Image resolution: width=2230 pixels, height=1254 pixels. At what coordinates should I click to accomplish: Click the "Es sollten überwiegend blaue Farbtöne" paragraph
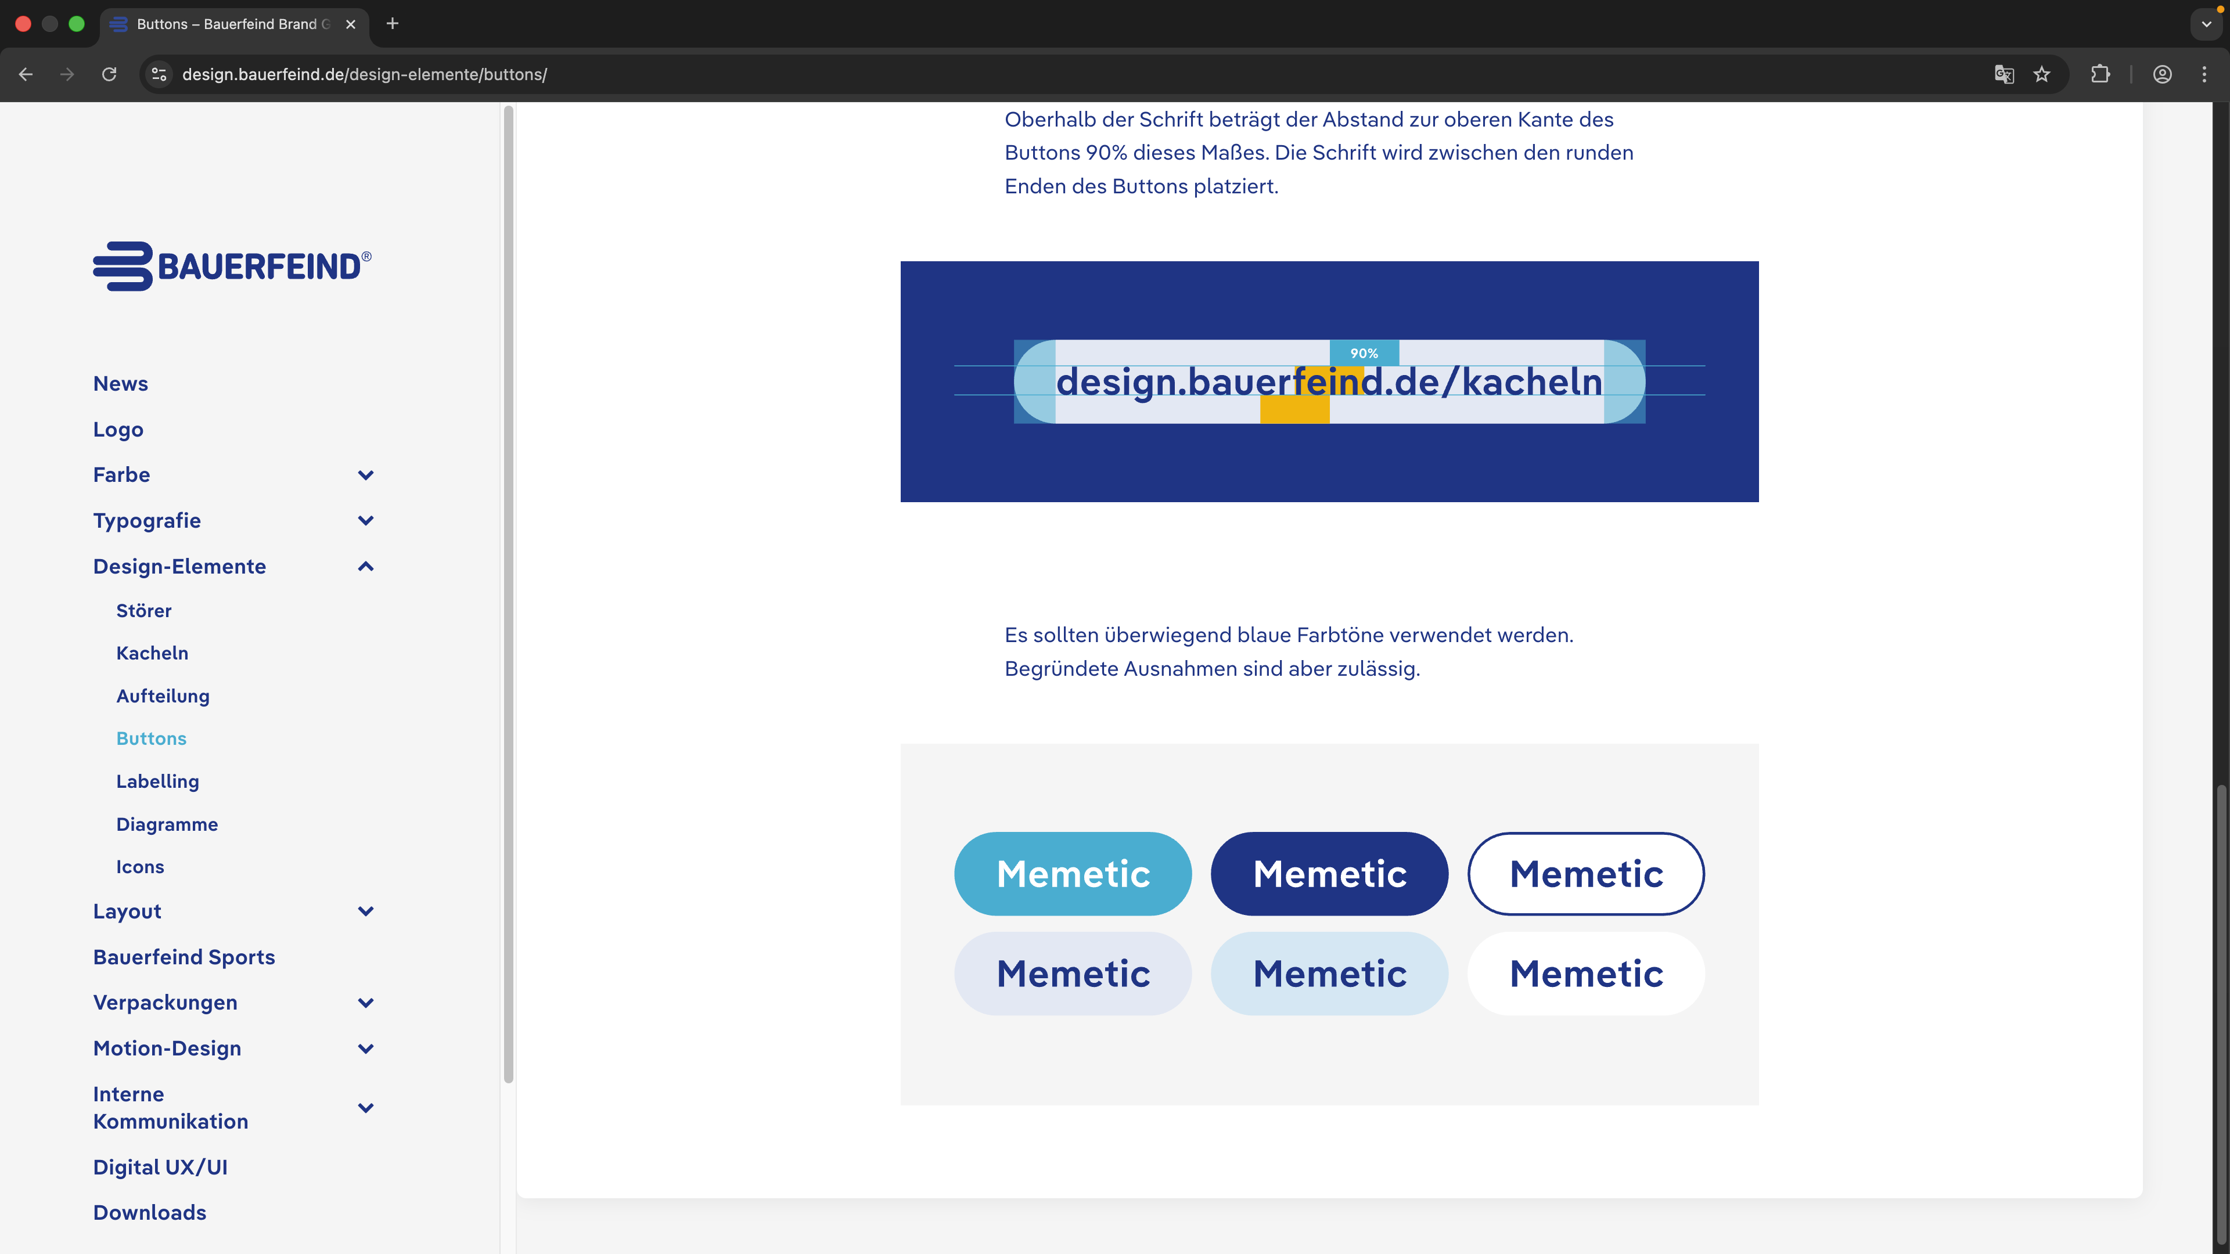point(1289,651)
